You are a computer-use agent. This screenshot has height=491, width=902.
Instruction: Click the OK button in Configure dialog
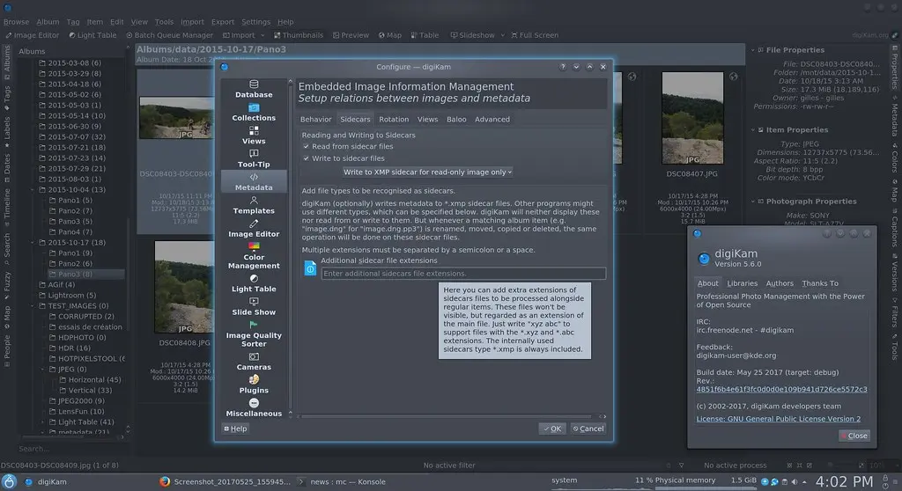coord(551,429)
